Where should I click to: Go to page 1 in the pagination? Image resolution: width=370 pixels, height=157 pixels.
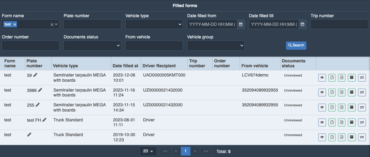[185, 151]
